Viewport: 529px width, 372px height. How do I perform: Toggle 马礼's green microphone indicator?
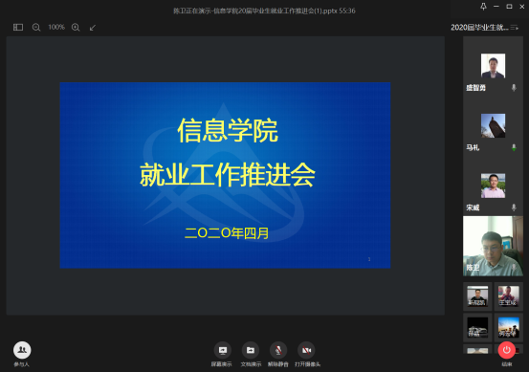(514, 147)
